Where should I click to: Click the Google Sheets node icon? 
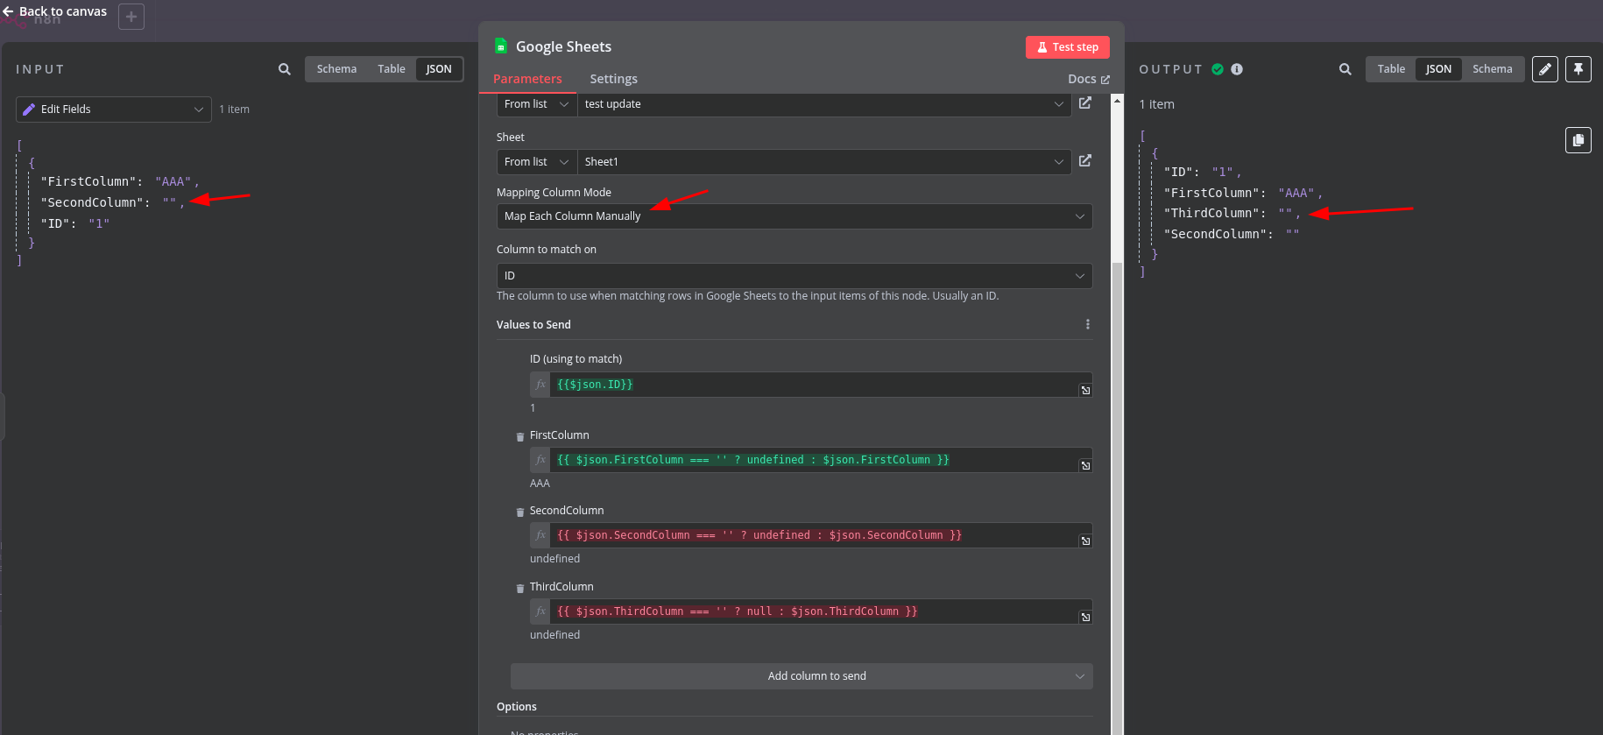point(501,46)
